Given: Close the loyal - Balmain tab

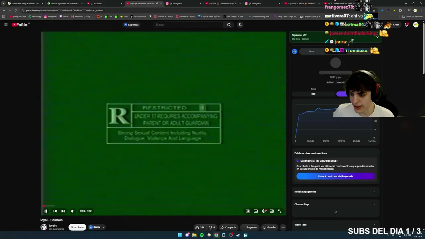Looking at the screenshot, I should tap(161, 3).
